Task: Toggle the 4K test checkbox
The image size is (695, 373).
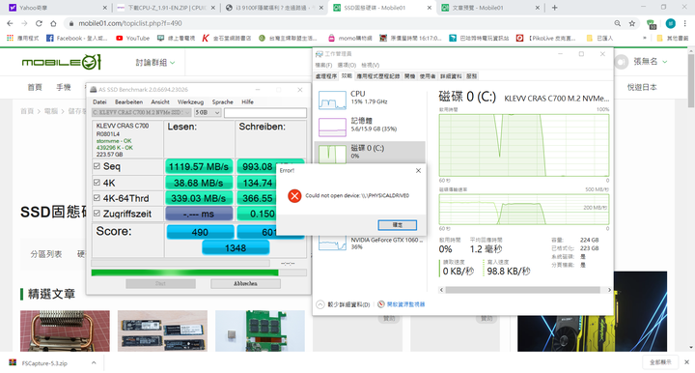Action: [97, 183]
